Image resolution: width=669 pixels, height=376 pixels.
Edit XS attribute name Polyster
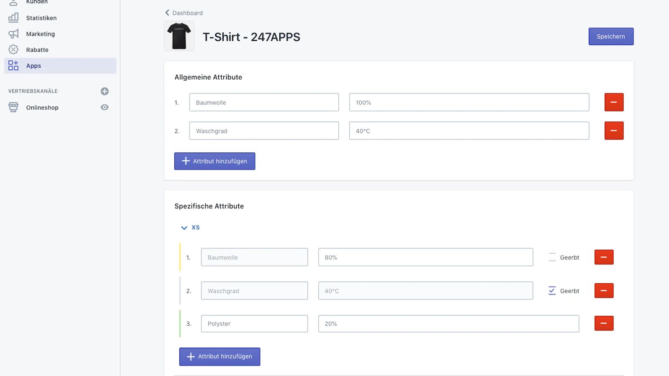click(254, 324)
